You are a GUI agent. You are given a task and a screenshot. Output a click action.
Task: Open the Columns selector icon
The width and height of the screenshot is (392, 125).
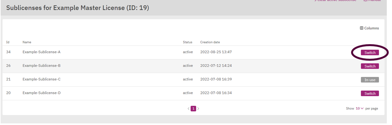(361, 28)
